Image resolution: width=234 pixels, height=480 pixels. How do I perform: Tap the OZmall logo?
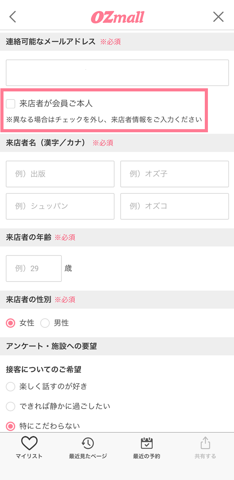117,17
